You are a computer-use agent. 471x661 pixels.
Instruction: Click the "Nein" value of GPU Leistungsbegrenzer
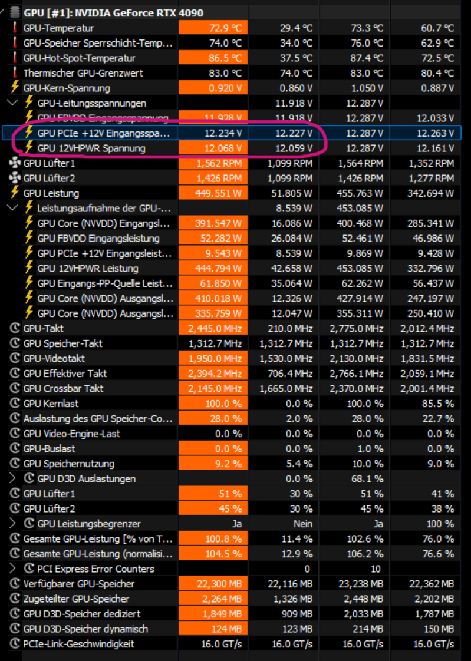pyautogui.click(x=303, y=524)
